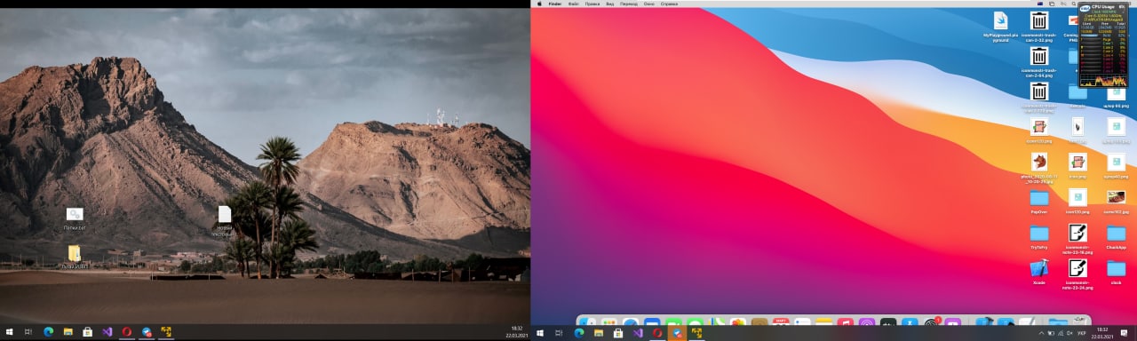Open the Переход menu
1137x341 pixels.
tap(628, 4)
